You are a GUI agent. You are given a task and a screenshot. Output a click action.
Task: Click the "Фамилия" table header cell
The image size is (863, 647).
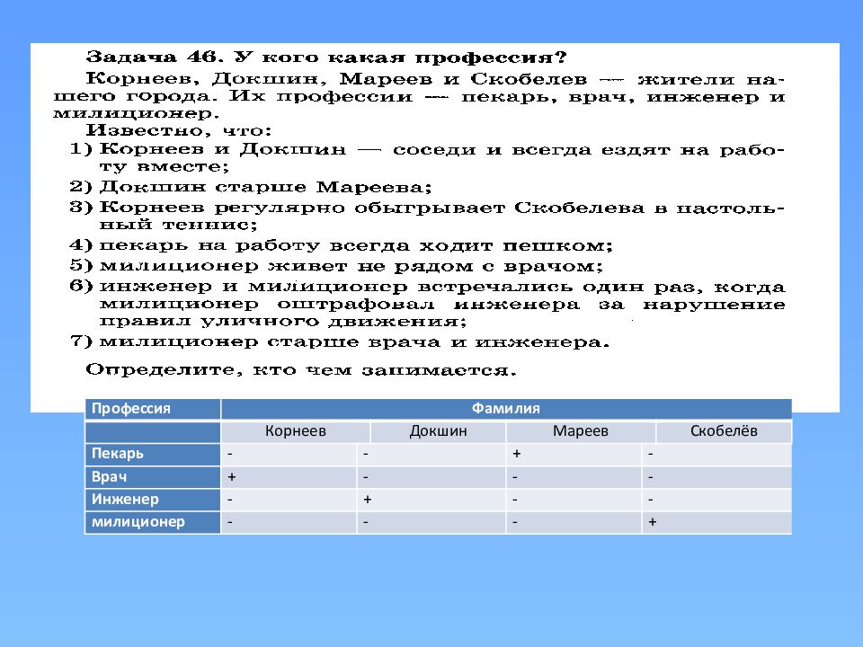pos(505,409)
